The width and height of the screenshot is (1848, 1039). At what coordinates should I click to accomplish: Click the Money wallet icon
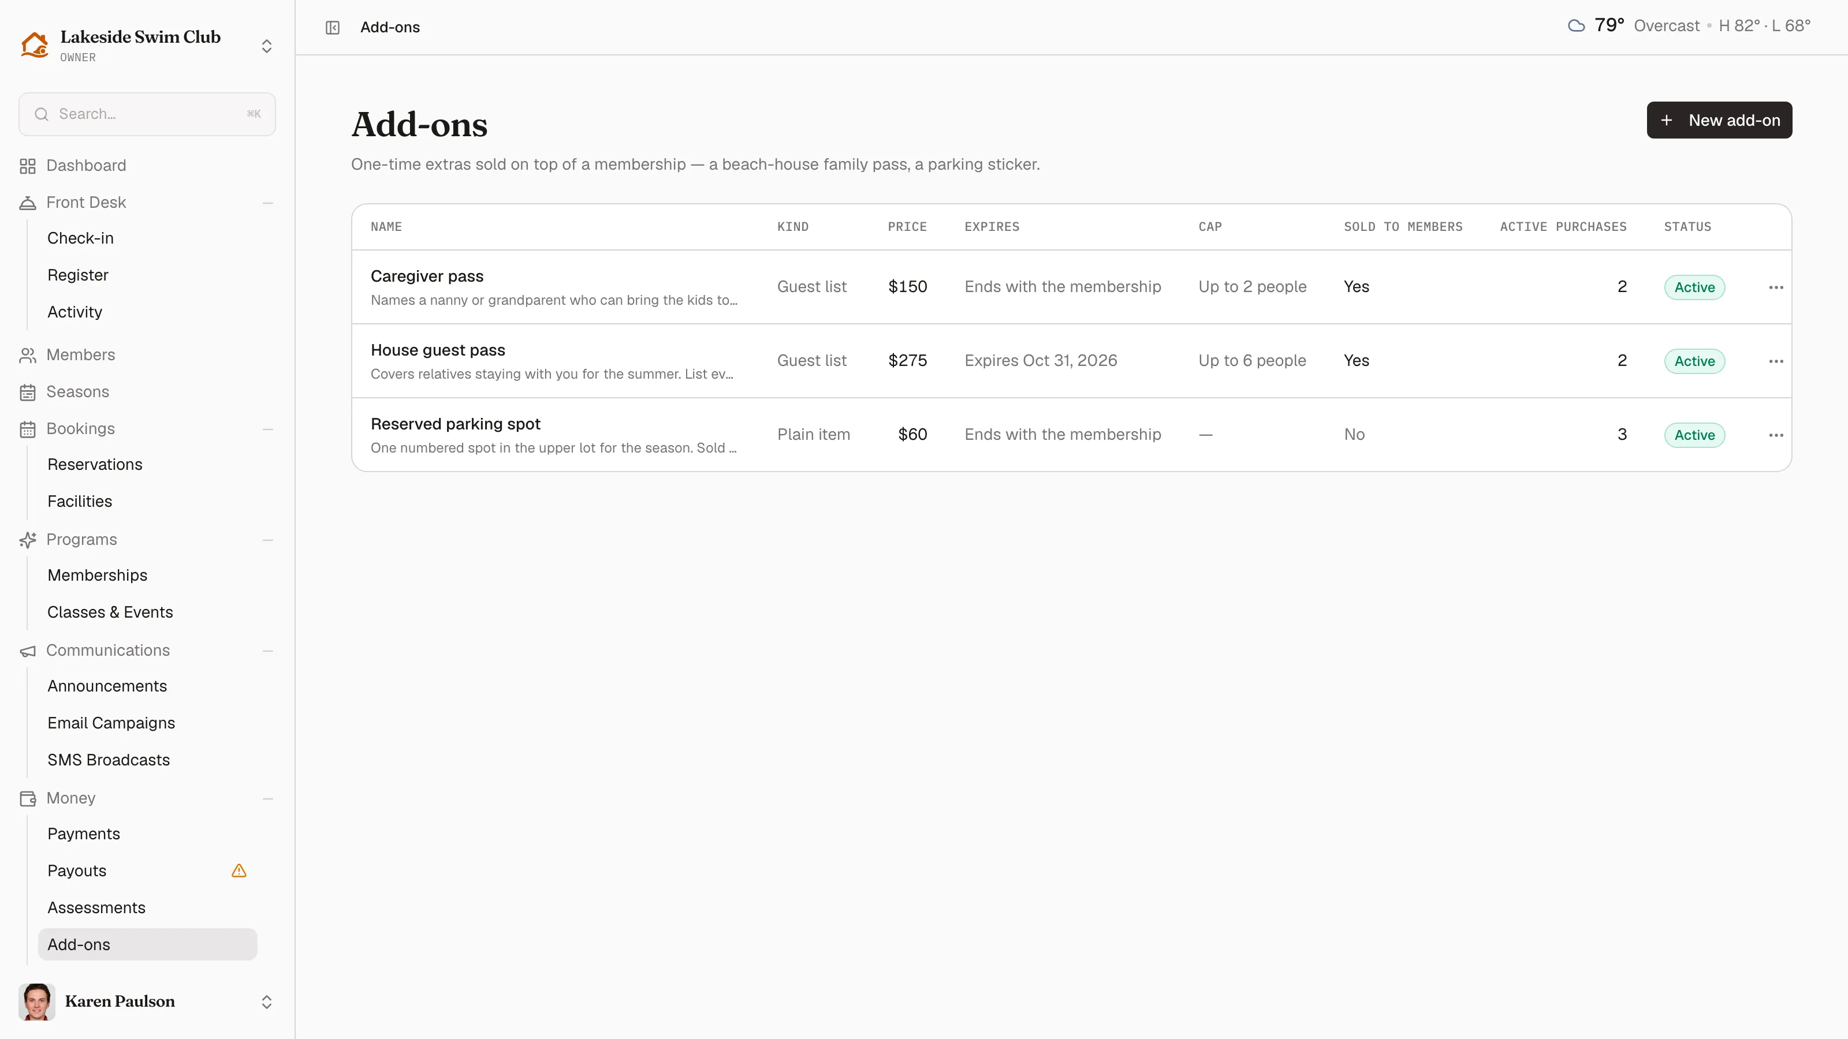(x=27, y=798)
